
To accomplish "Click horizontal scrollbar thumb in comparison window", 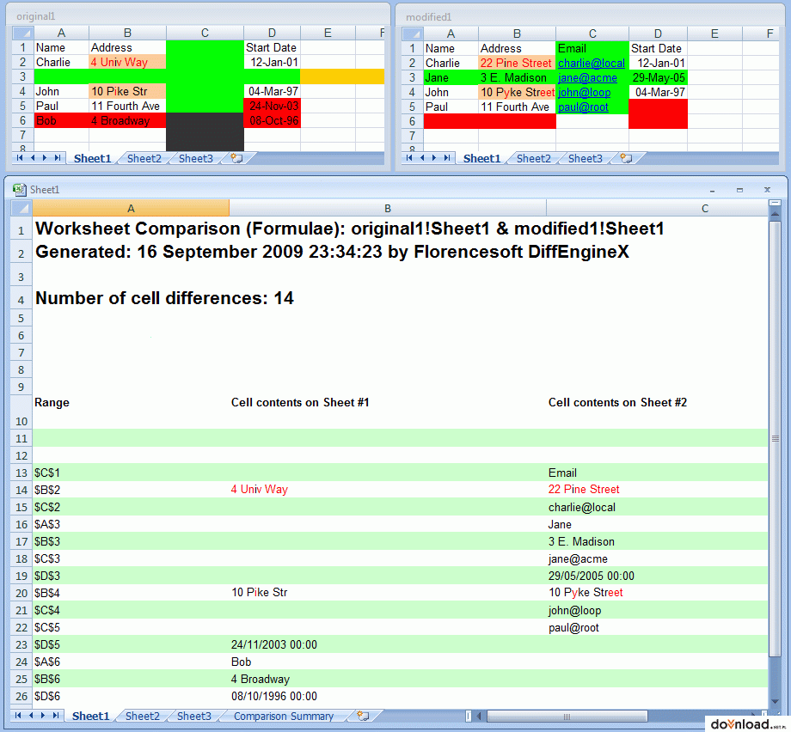I will [x=567, y=716].
